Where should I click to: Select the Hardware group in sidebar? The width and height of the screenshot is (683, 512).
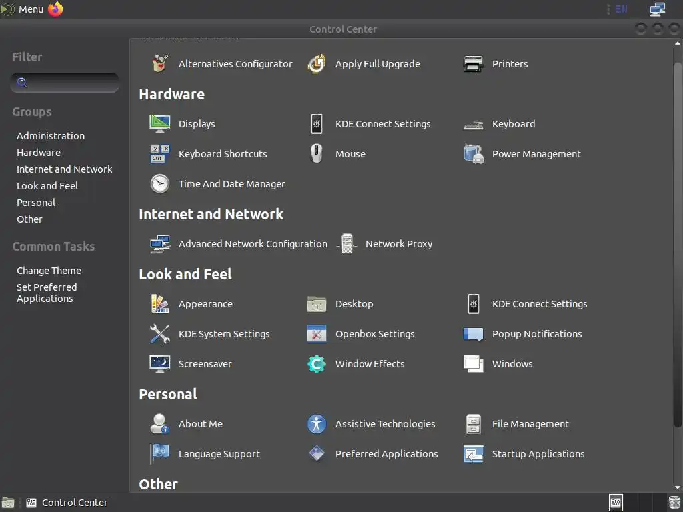point(39,153)
